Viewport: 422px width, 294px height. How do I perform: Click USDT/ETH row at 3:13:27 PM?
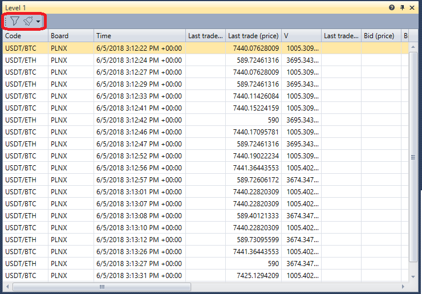point(206,264)
